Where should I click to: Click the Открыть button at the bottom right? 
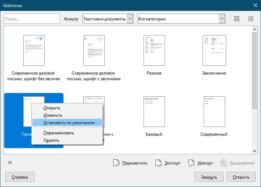pyautogui.click(x=241, y=177)
